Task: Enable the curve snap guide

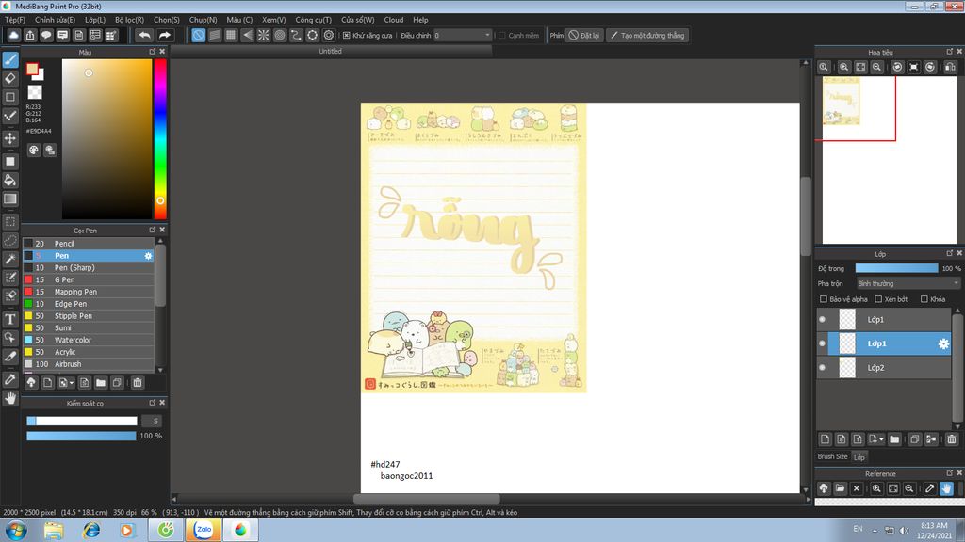Action: (296, 35)
